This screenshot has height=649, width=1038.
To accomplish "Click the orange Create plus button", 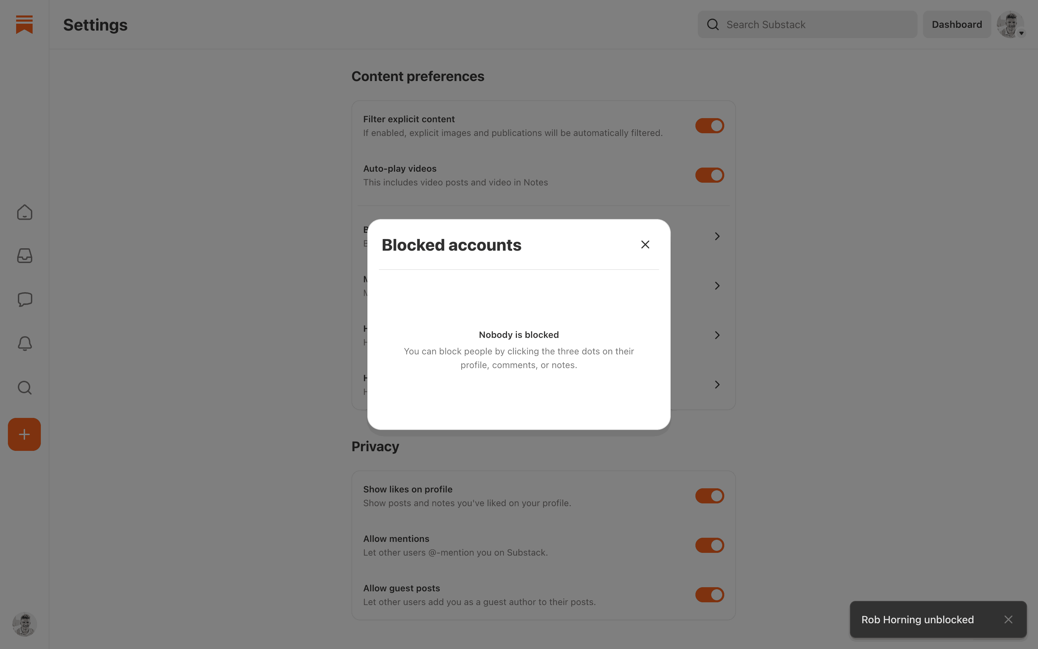I will coord(24,434).
